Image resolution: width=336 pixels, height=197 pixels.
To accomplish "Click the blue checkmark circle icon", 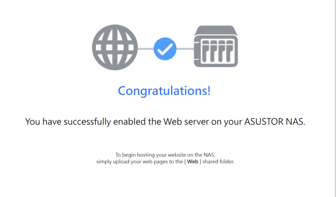I will tap(165, 48).
